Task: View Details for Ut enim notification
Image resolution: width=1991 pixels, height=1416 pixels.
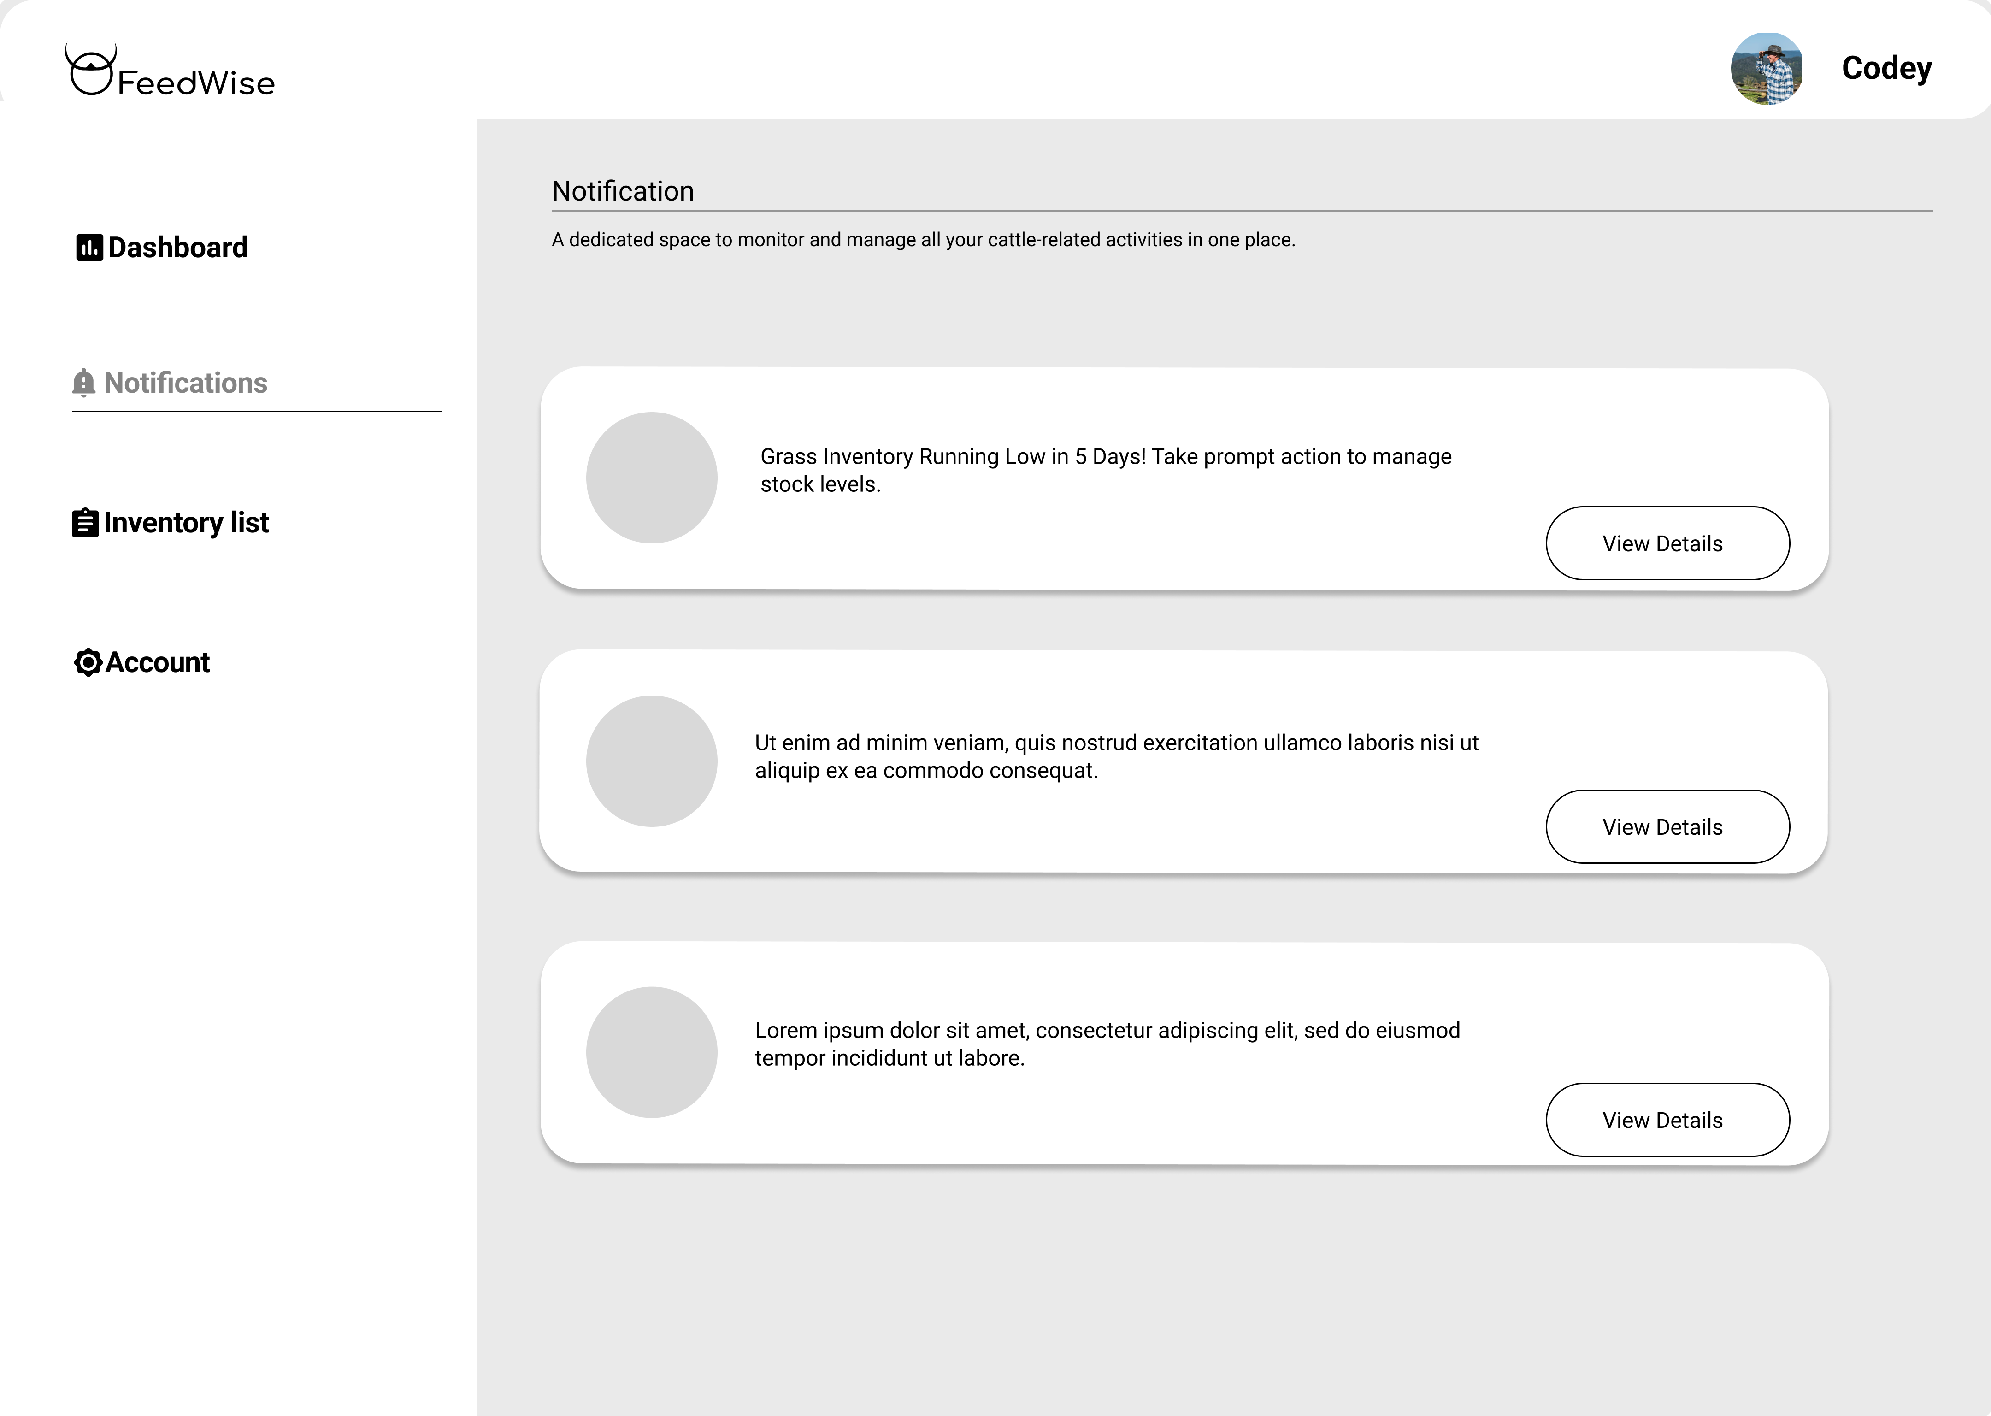Action: [1667, 826]
